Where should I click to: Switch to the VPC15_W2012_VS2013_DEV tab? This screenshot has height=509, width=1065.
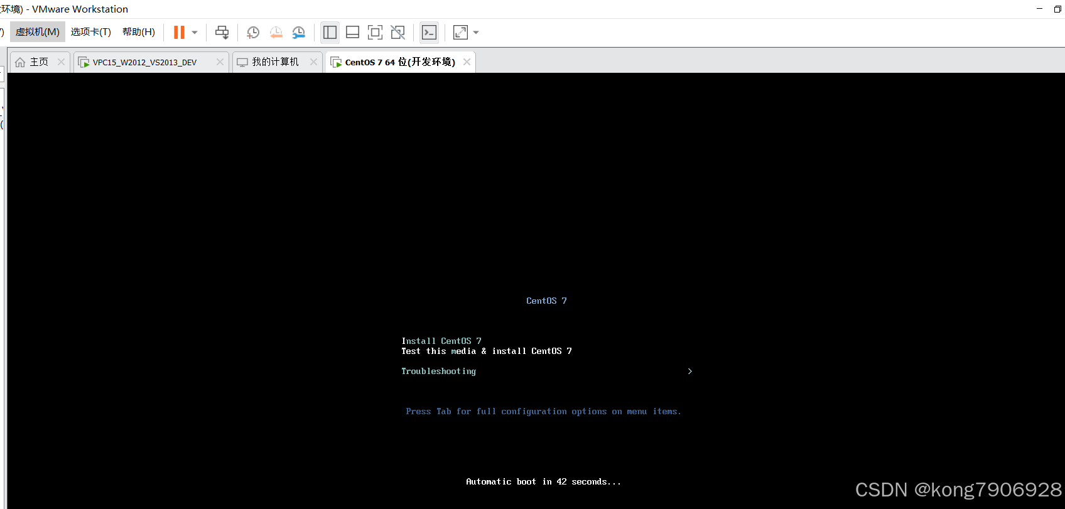pos(144,62)
